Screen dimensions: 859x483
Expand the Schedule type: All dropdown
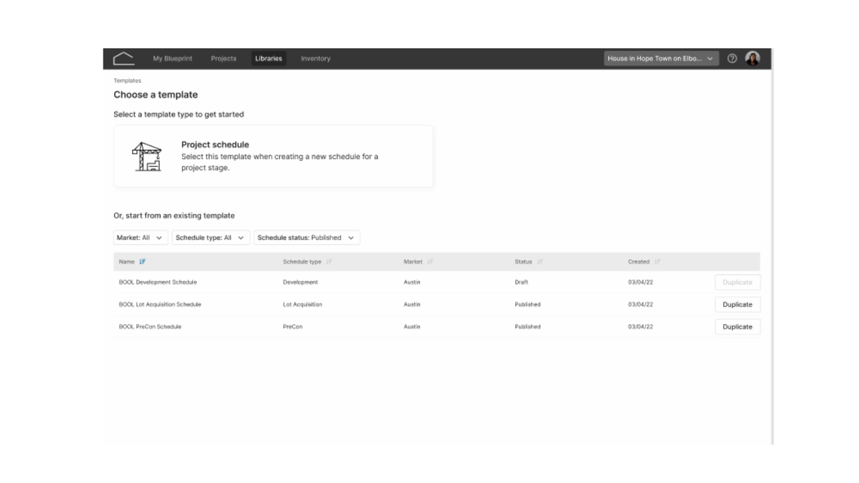point(211,237)
